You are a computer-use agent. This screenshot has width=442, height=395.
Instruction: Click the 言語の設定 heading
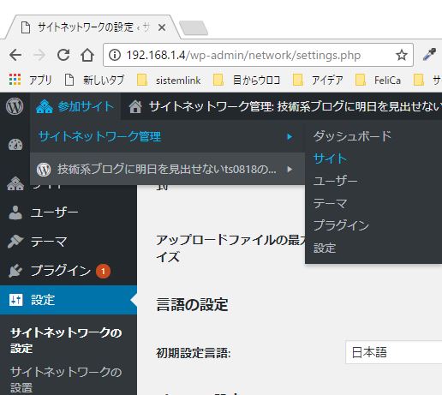coord(192,305)
